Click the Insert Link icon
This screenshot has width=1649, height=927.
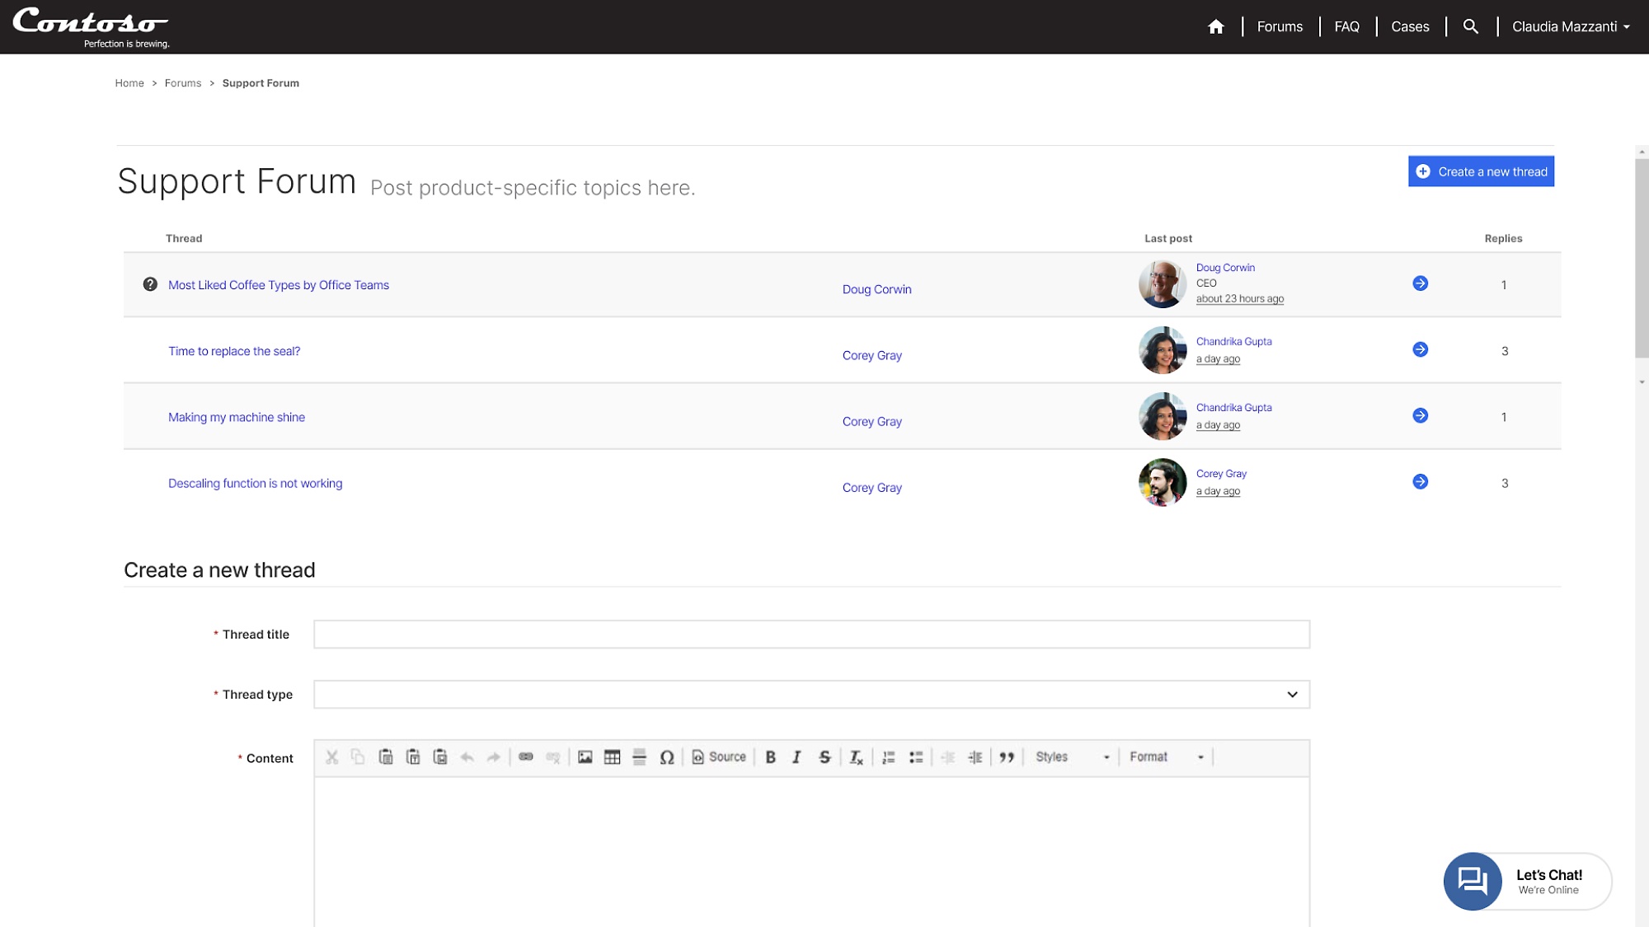[525, 756]
